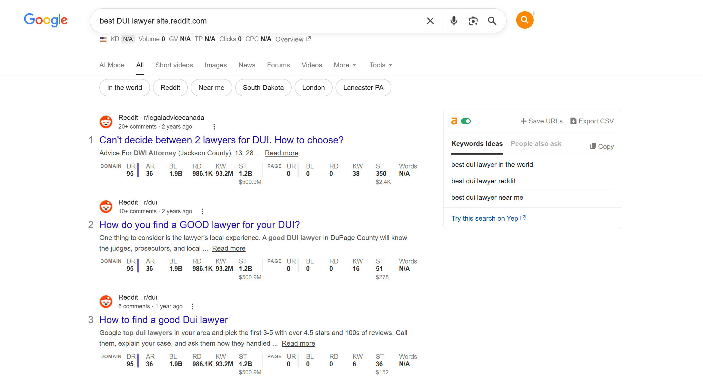Open Images search tab
Viewport: 703px width, 383px height.
coord(216,65)
